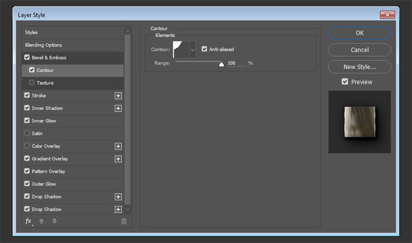Click the plus icon for Gradient Overlay
Viewport: 412px width, 243px height.
pos(118,159)
